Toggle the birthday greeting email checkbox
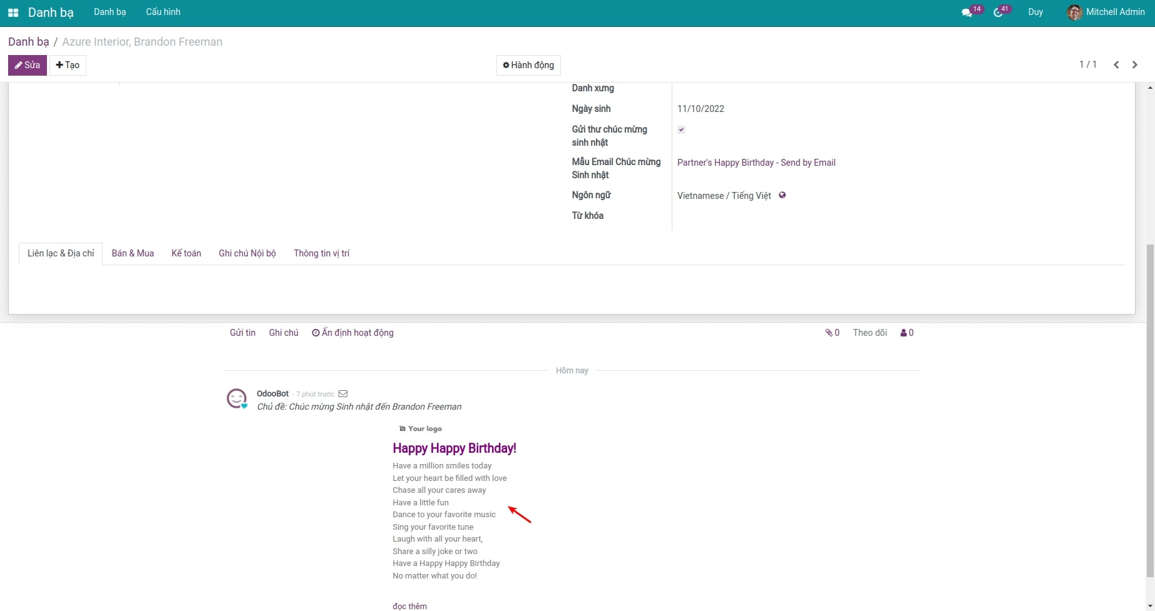The image size is (1155, 611). [x=681, y=129]
